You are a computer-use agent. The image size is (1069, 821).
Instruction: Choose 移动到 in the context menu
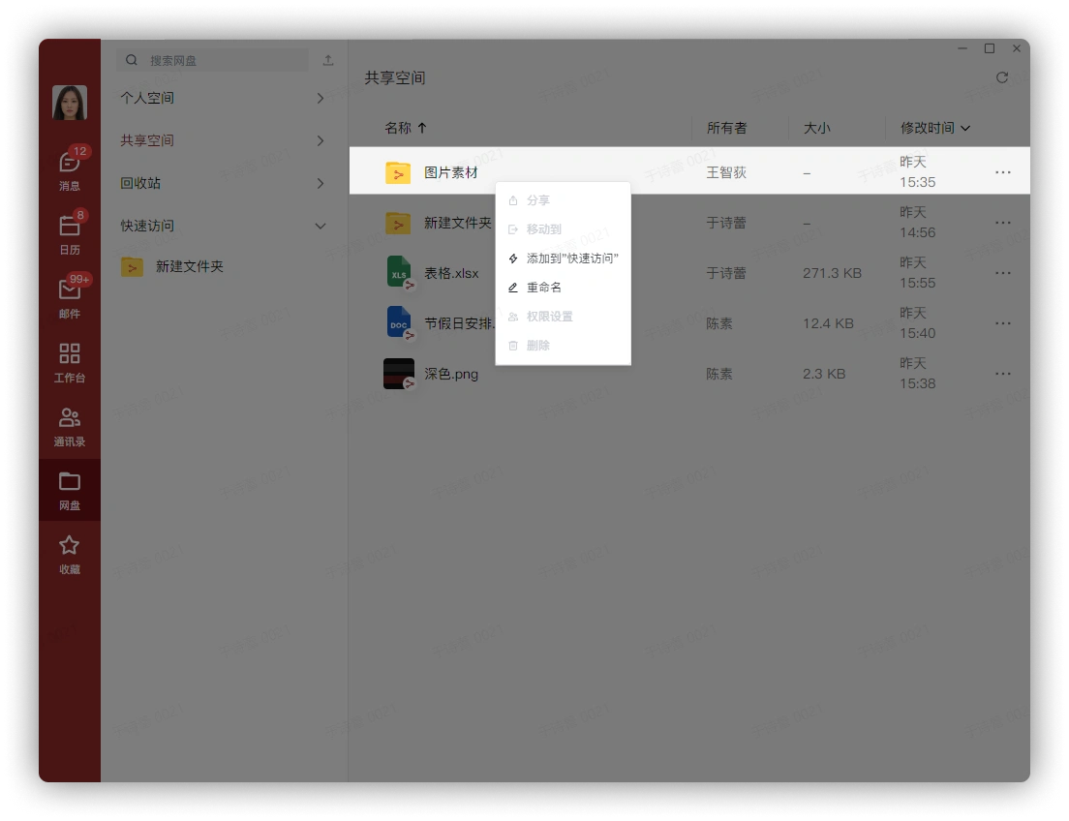pos(564,229)
